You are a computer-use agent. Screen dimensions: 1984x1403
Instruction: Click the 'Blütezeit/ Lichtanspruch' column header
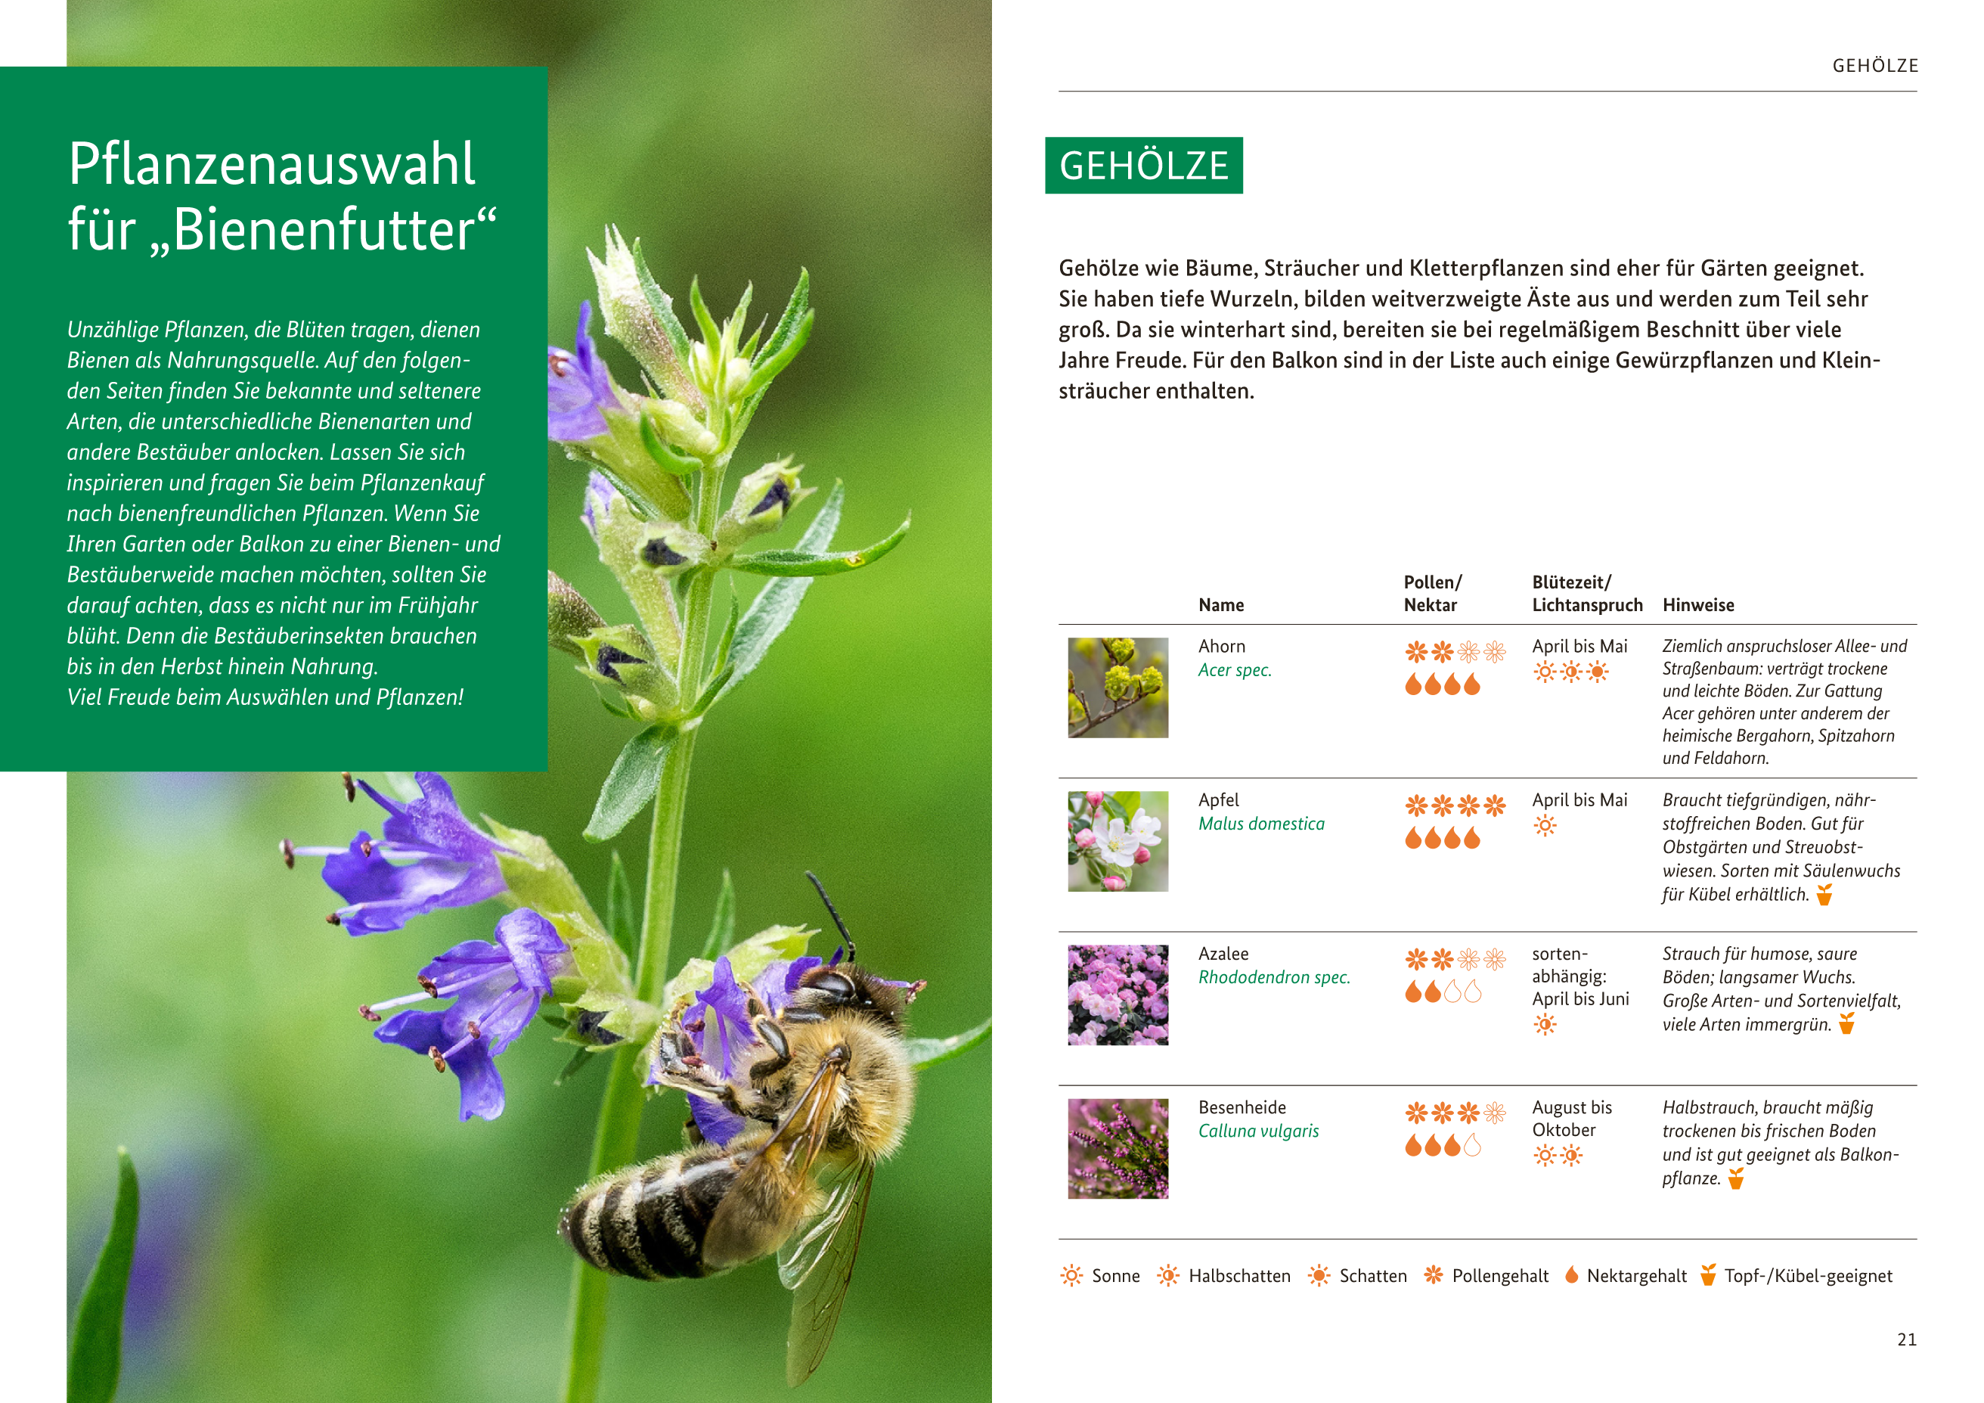coord(1587,594)
